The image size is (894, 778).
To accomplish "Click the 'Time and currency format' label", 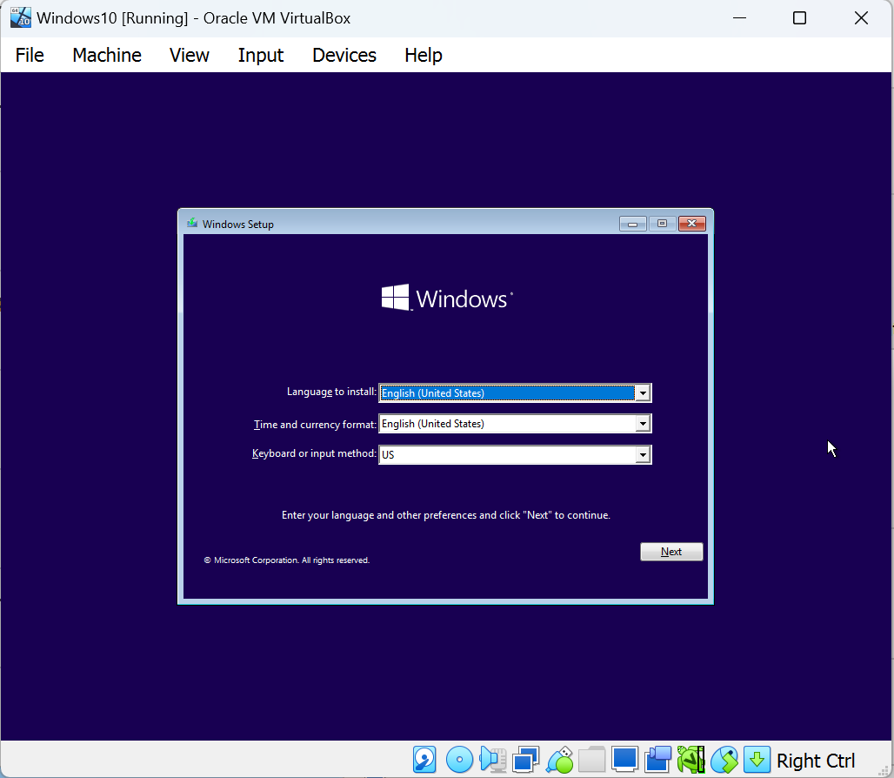I will 315,425.
